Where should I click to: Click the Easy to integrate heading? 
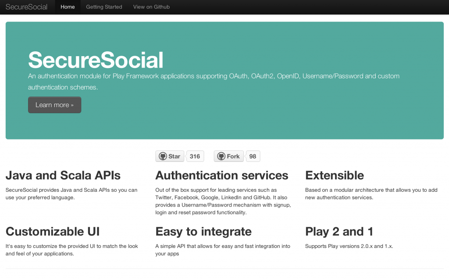tap(203, 232)
